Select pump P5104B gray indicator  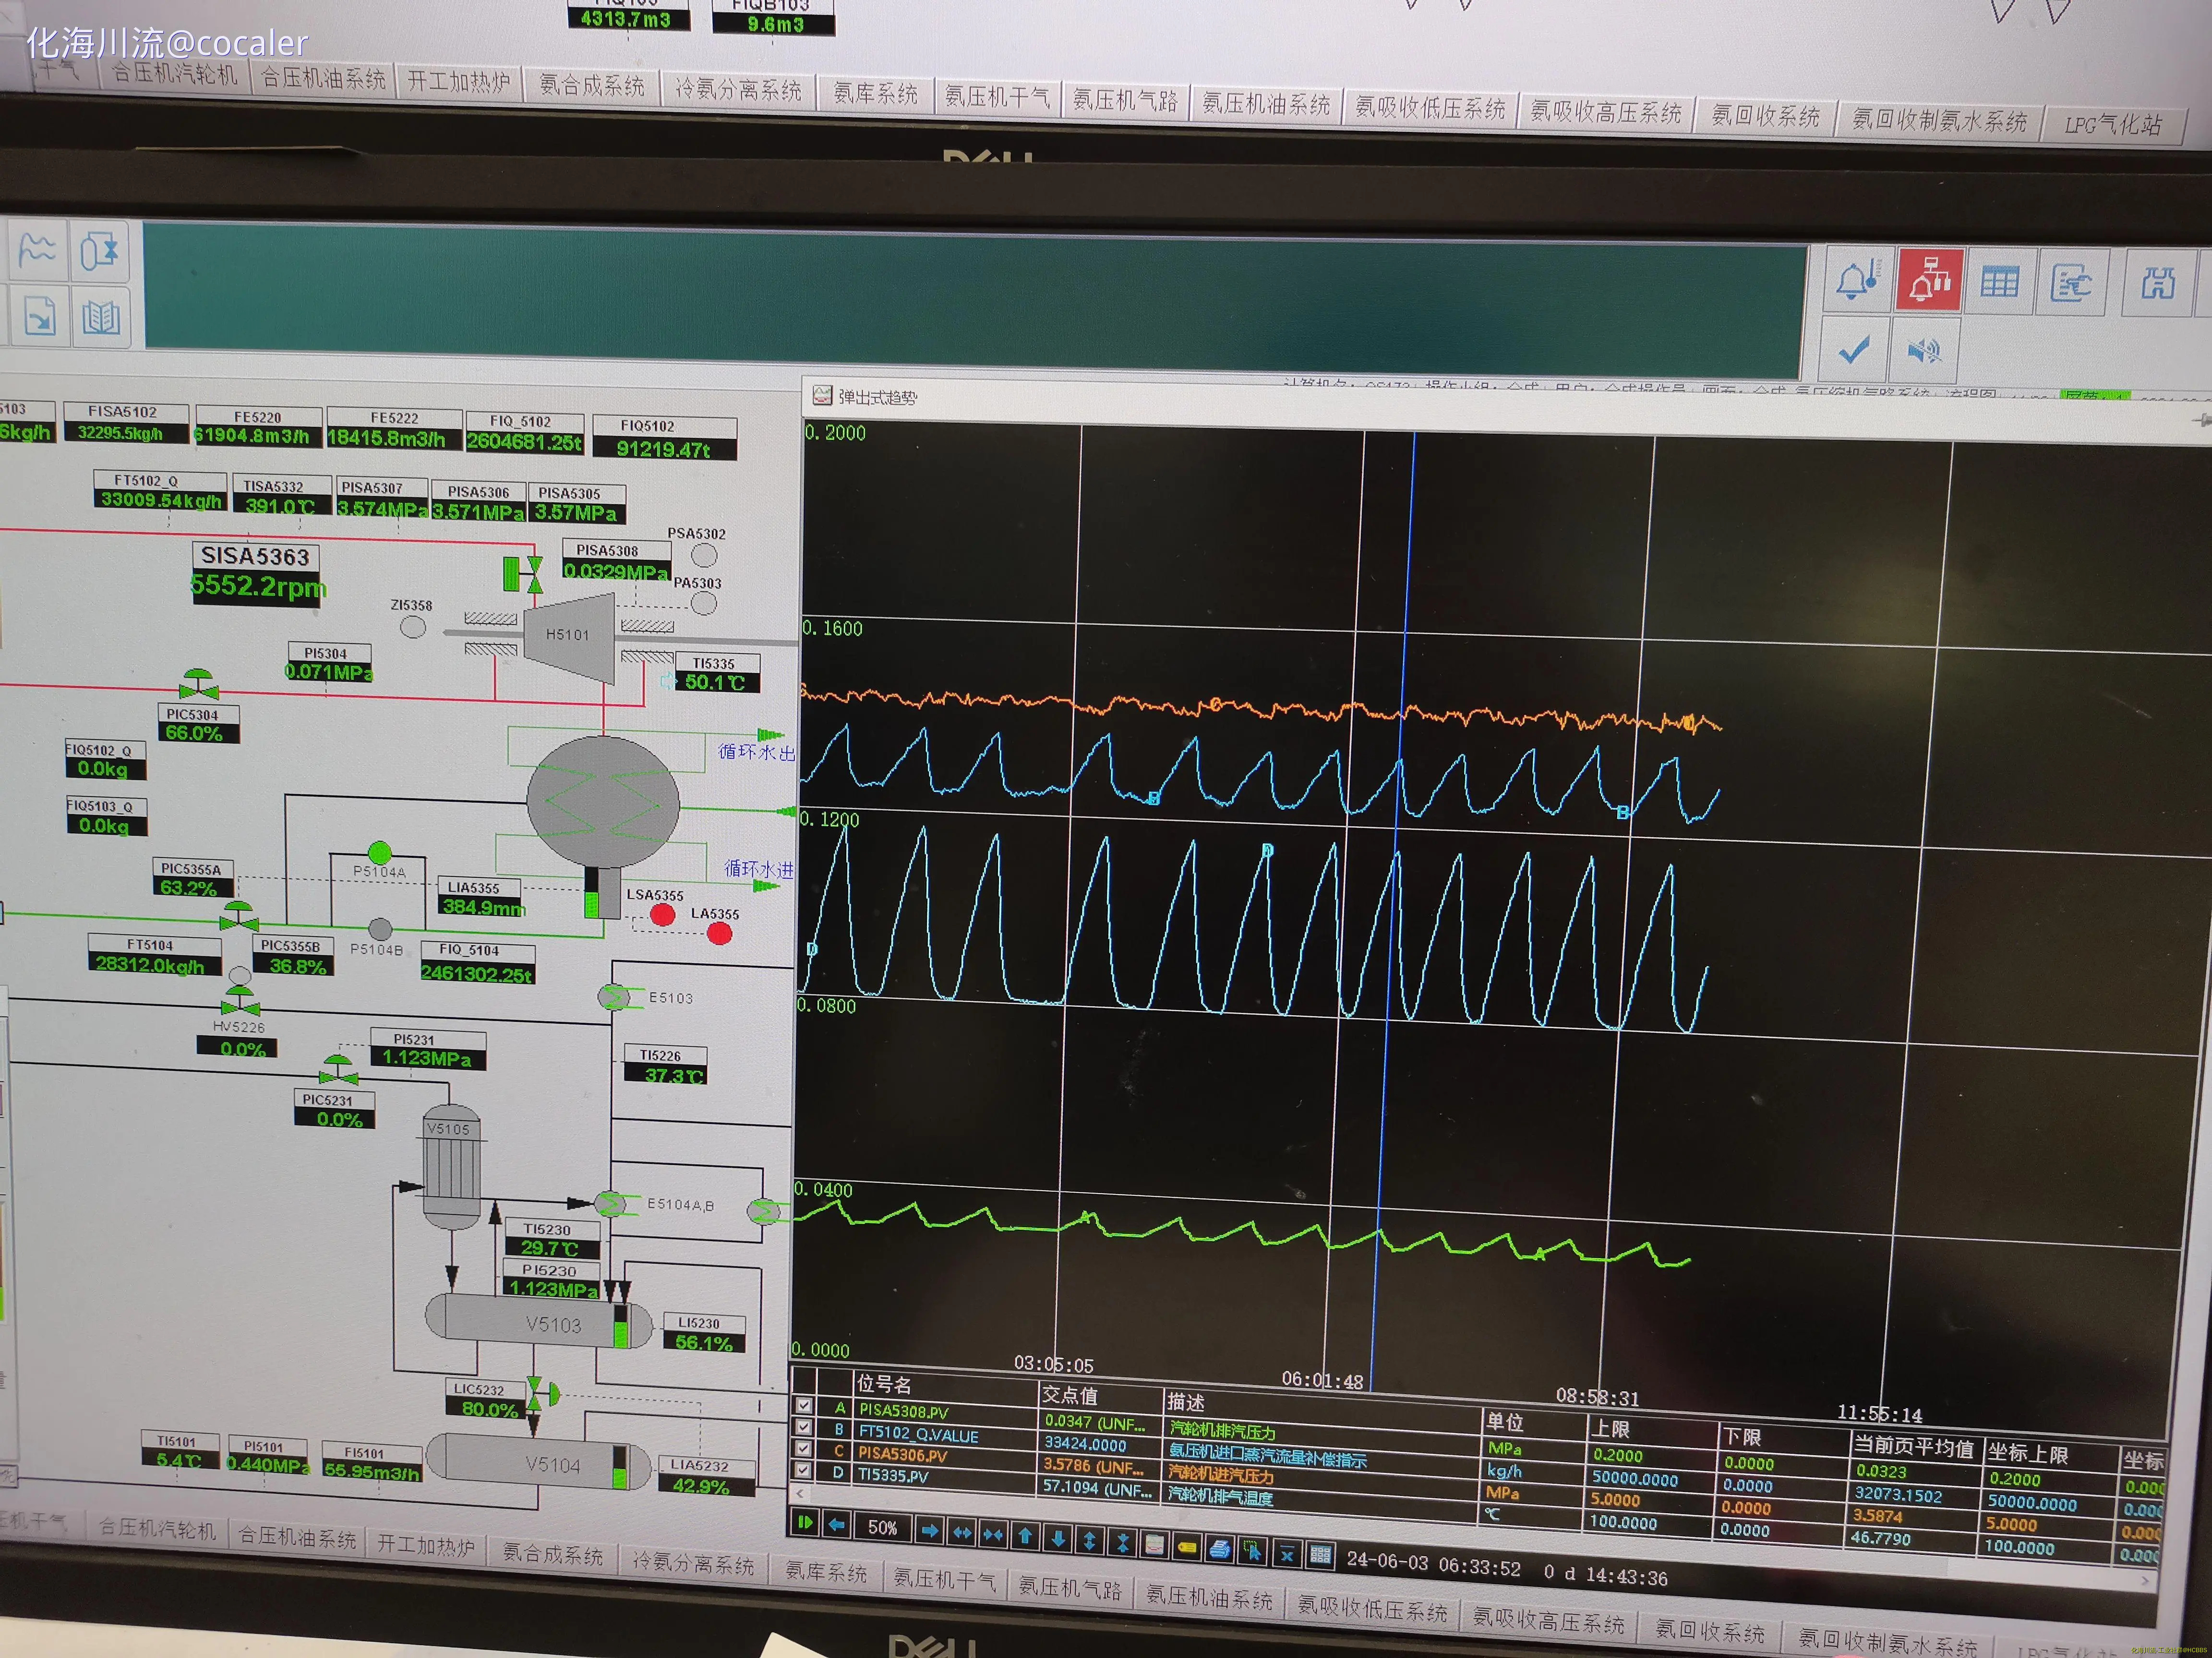coord(380,929)
